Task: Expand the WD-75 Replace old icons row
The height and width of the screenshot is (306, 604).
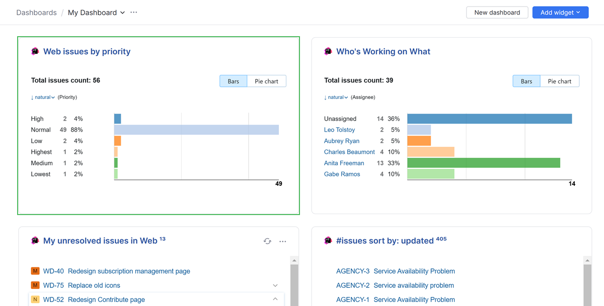Action: click(275, 285)
